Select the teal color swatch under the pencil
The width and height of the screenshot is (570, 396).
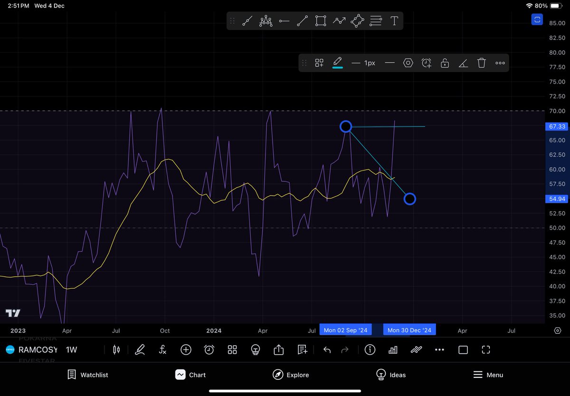click(338, 68)
